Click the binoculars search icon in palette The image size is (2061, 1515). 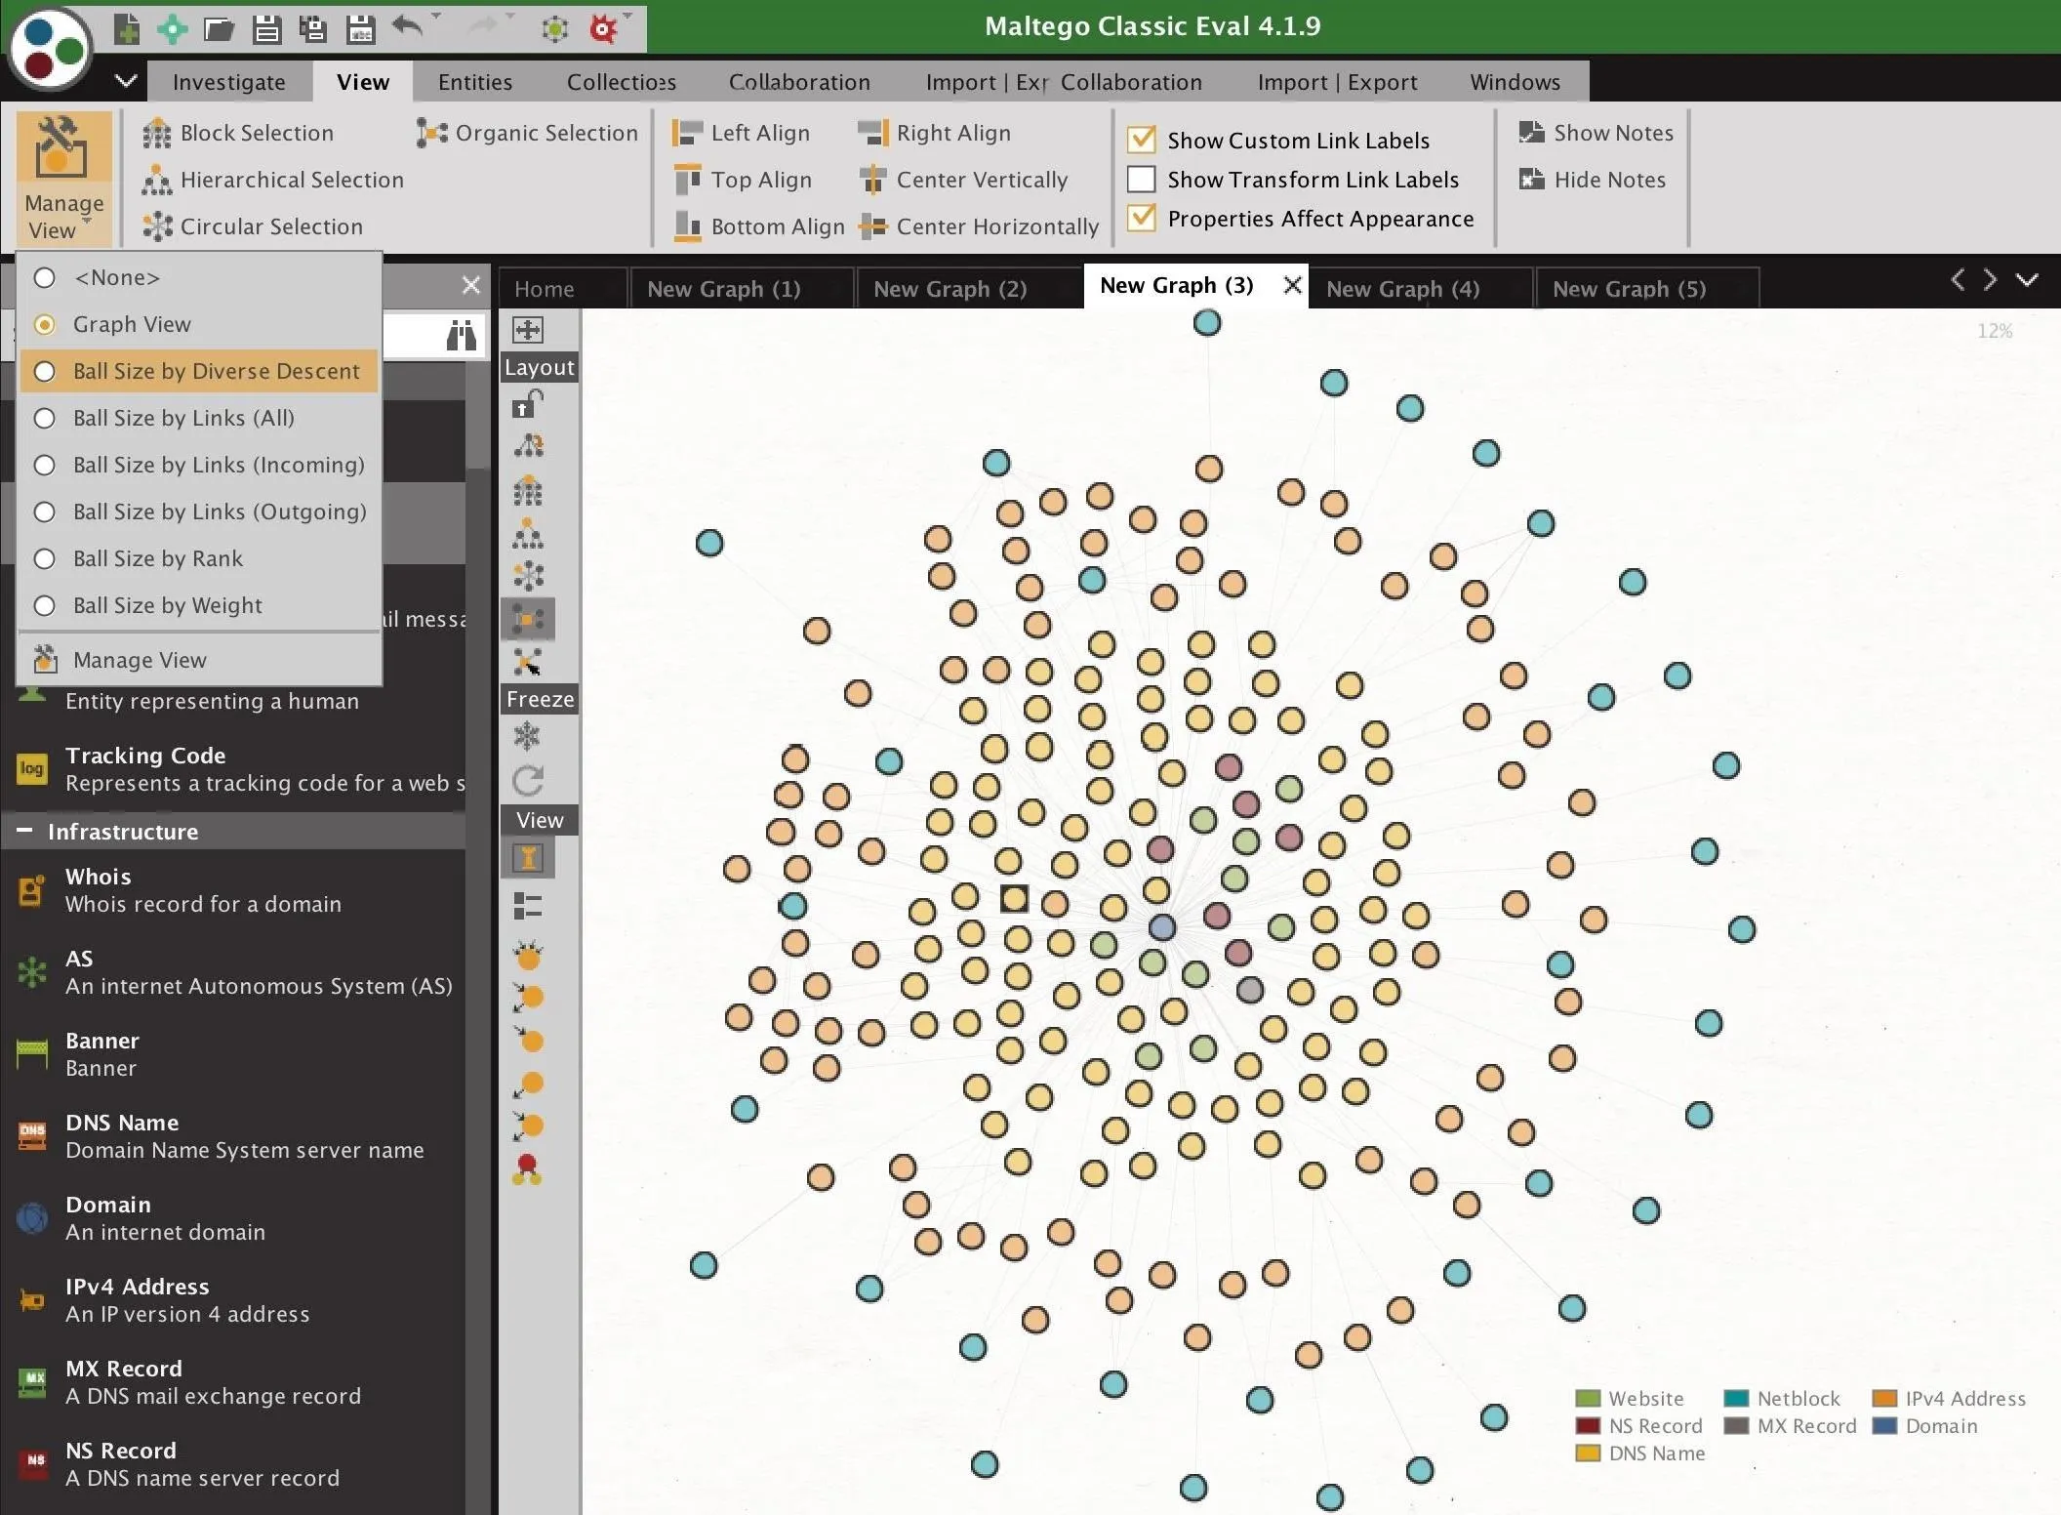[461, 335]
